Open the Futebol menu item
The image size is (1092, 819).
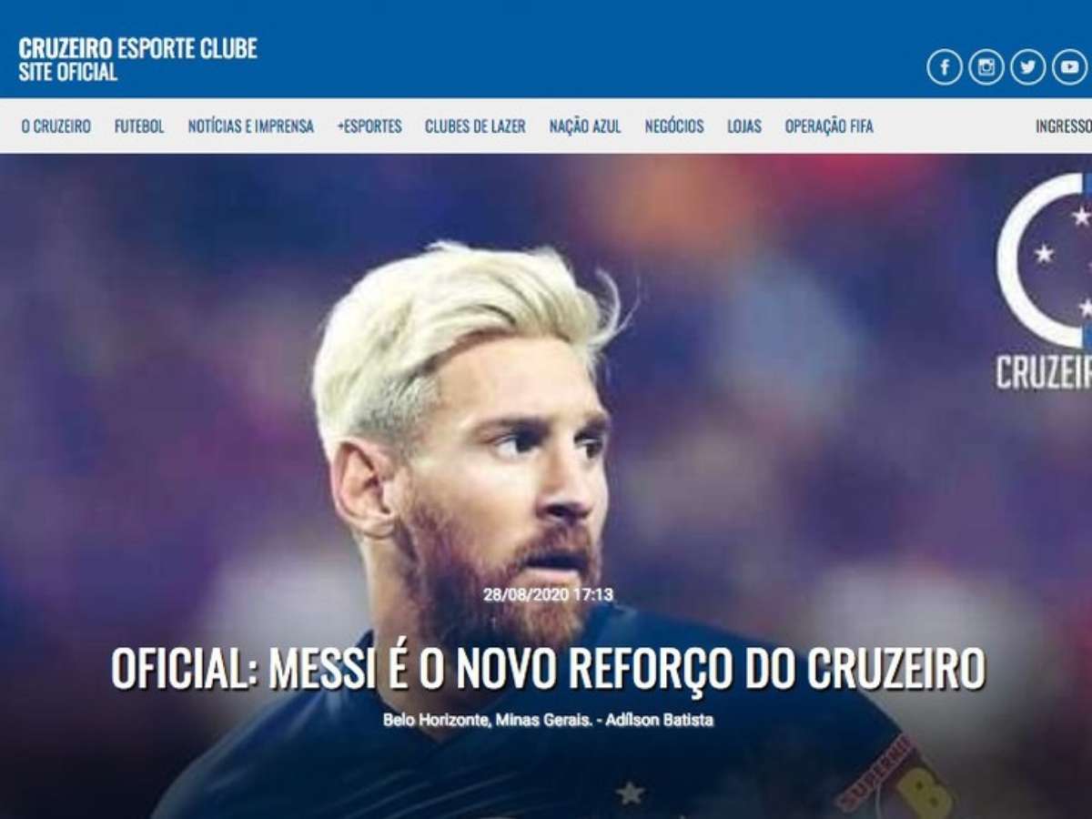click(x=139, y=126)
